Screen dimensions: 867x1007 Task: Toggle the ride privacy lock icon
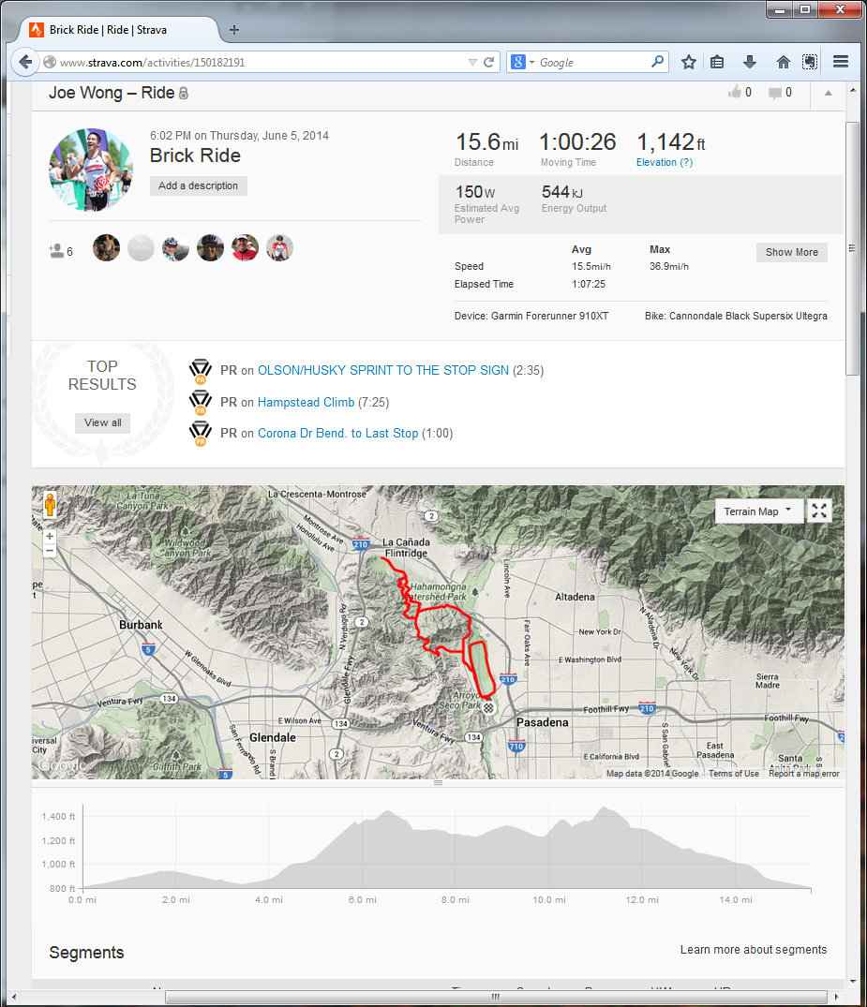(183, 94)
